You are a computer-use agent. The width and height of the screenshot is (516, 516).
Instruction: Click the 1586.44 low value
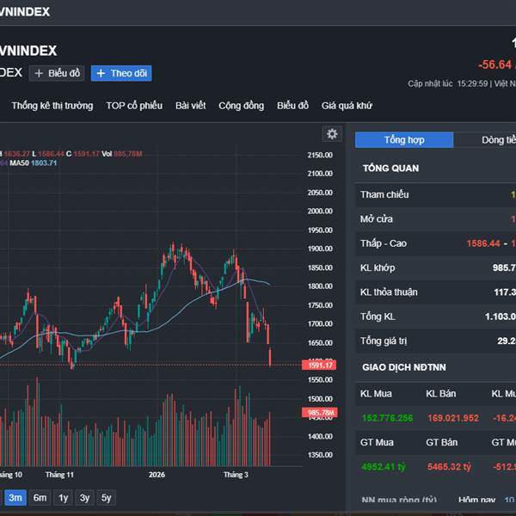coord(483,243)
